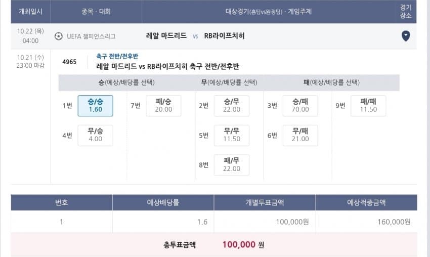Select the 패/승 20.00 betting option
Viewport: 430px width, 257px height.
(x=163, y=106)
